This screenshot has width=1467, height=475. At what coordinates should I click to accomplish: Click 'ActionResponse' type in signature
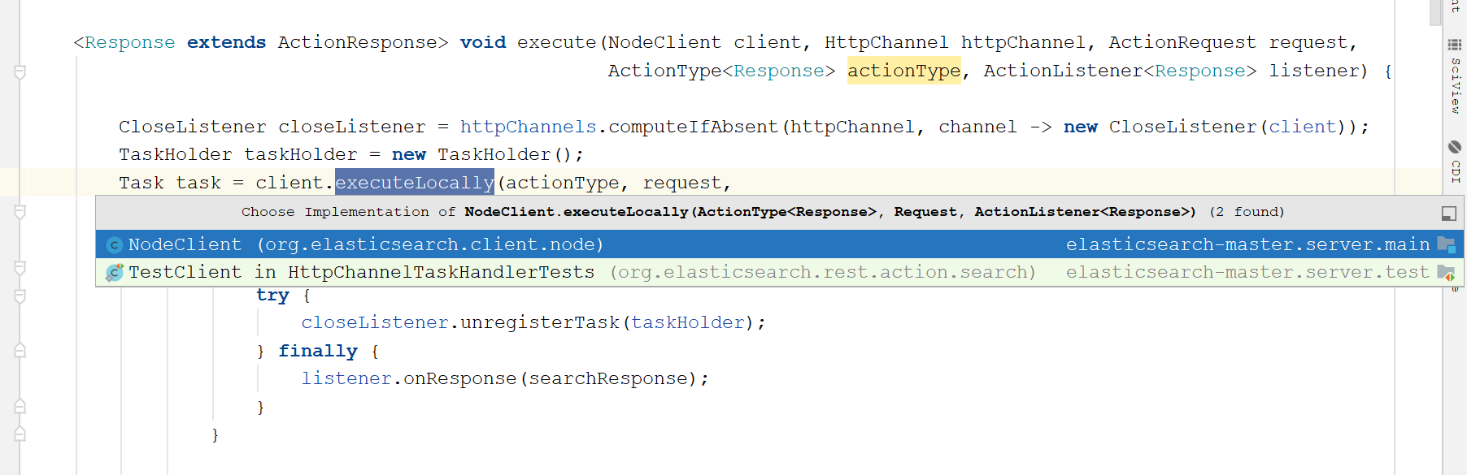tap(357, 42)
